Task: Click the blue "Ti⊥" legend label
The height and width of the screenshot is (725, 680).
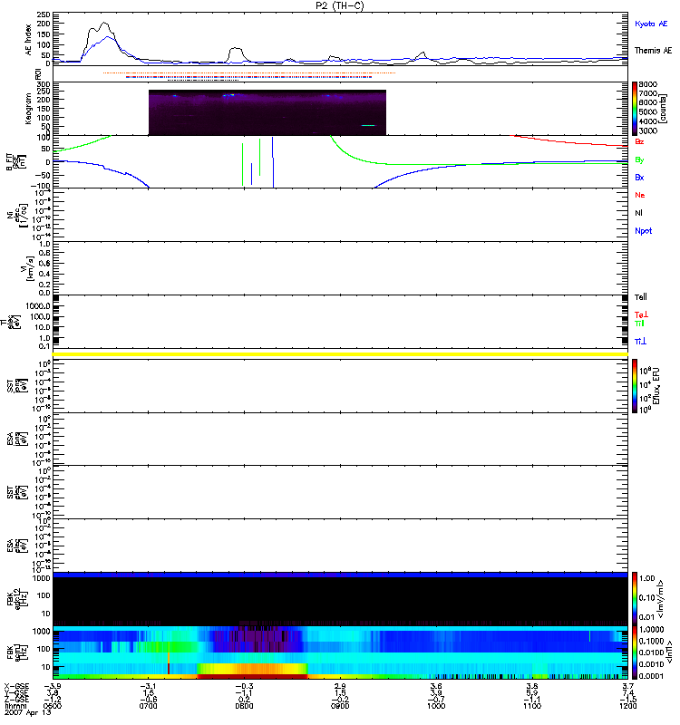Action: [640, 342]
